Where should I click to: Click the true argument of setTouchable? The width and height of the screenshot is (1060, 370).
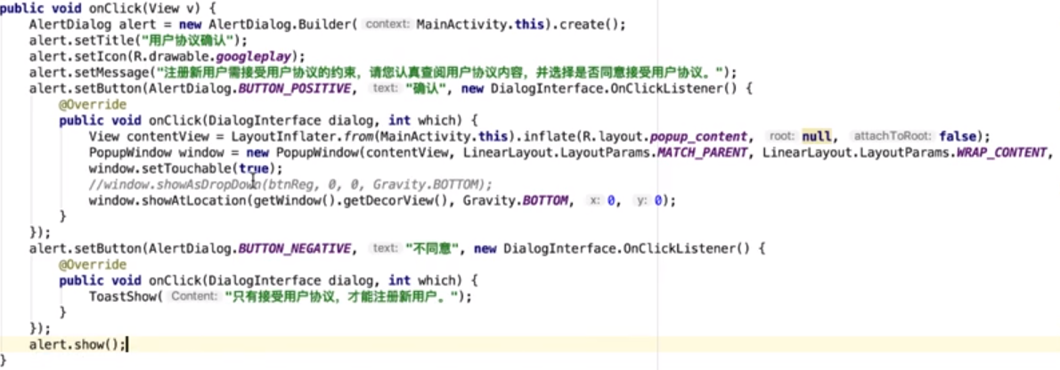pos(254,169)
